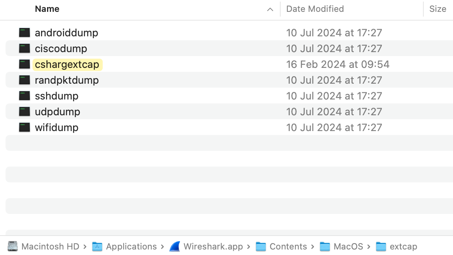Click the androiddump executable icon
Screen dimensions: 453x255
tap(25, 33)
